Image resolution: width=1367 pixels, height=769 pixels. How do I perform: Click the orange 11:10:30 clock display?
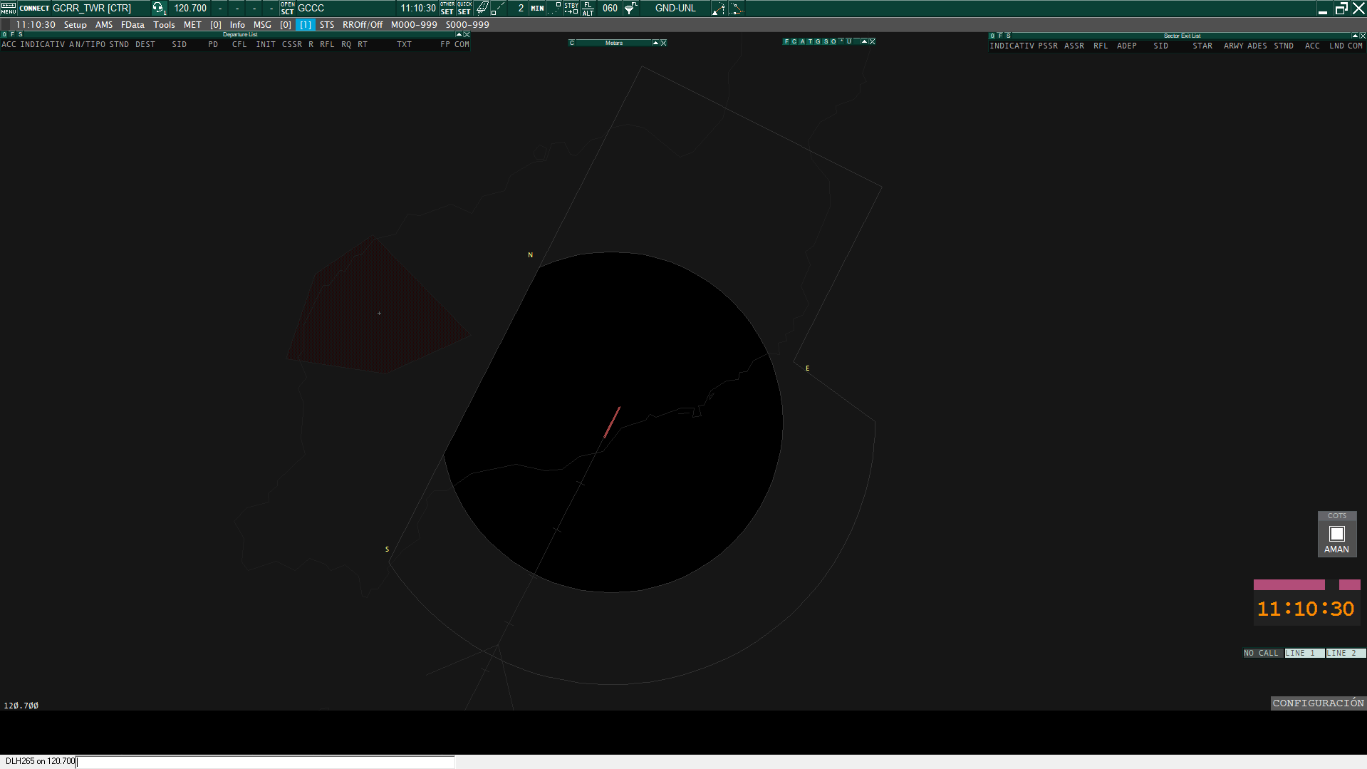pyautogui.click(x=1306, y=609)
